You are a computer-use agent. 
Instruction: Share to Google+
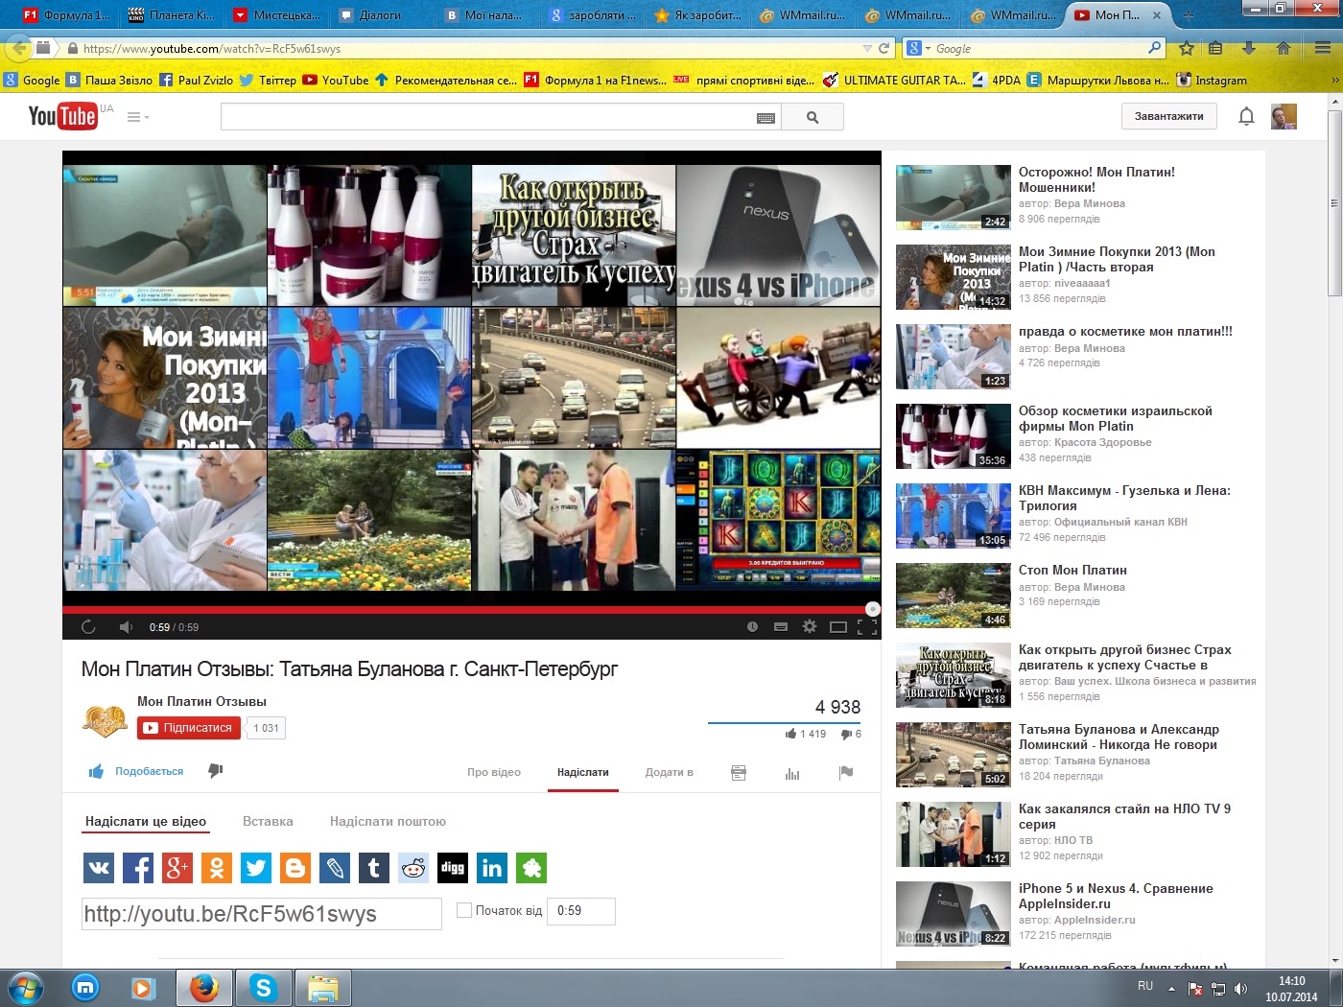coord(177,868)
